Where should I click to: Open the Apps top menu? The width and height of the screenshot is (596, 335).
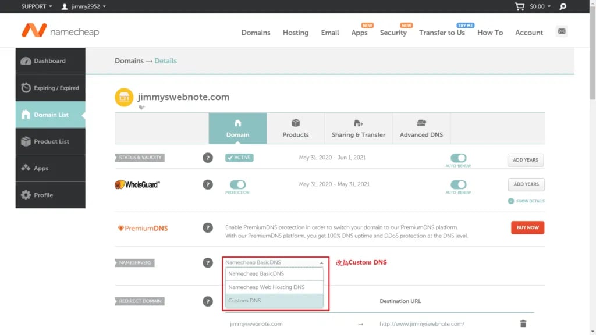[x=359, y=33]
